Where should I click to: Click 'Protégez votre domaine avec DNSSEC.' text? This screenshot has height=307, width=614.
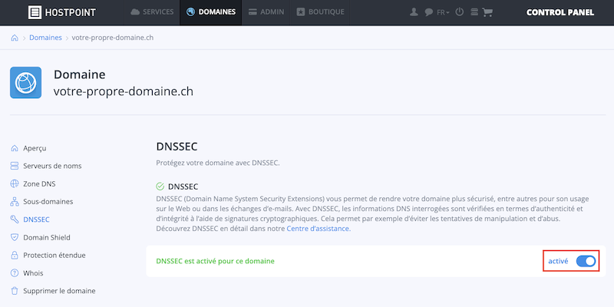click(218, 163)
